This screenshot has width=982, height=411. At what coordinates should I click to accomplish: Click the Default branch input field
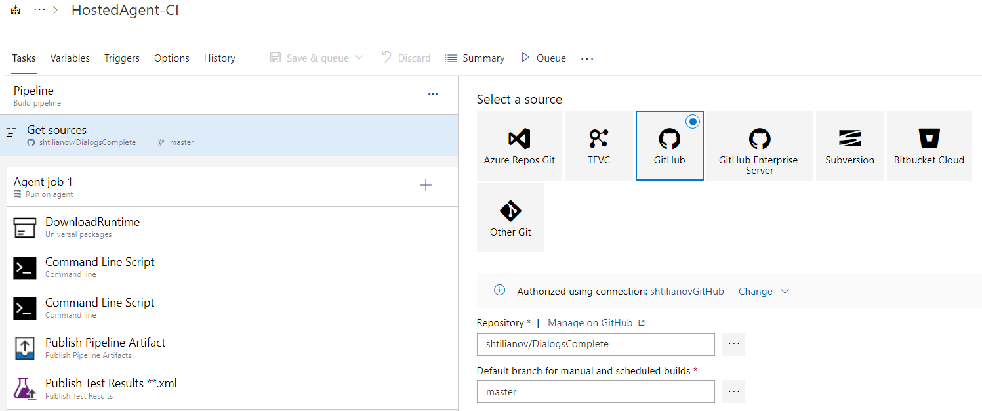[x=596, y=391]
